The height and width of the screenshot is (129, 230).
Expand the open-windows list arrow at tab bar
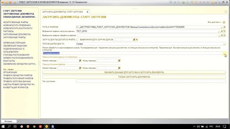click(226, 12)
